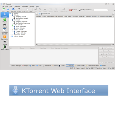Select Passive Uploads group
The image size is (115, 115).
click(x=20, y=33)
